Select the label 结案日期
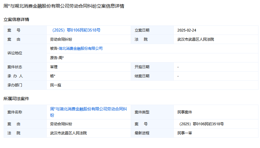This screenshot has height=148, width=260. point(142,76)
